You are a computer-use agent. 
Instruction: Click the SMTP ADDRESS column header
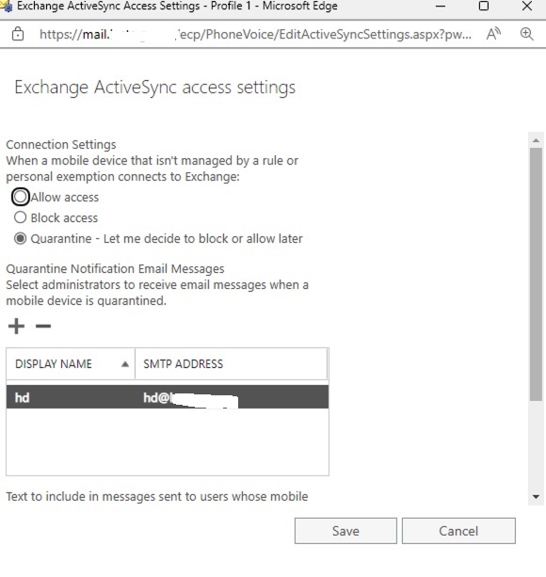tap(231, 364)
